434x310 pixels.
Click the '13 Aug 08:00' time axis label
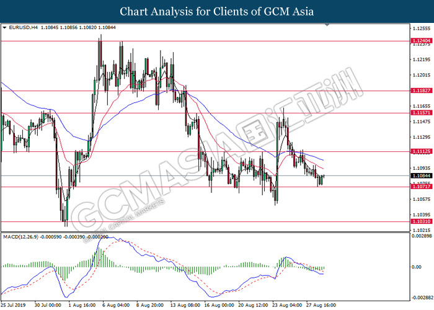click(x=185, y=305)
